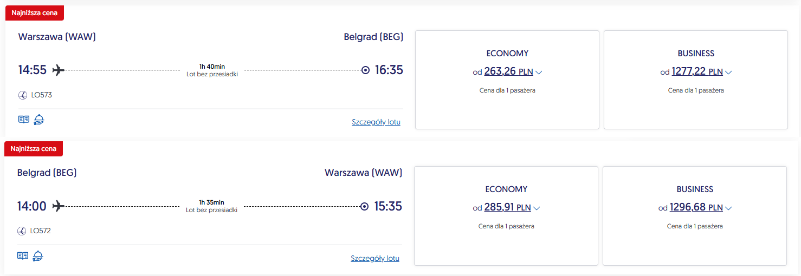Click the airplane icon next to the 14:55 departure
This screenshot has height=276, width=801.
58,70
